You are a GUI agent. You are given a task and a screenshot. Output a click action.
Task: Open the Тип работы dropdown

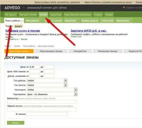47,81
